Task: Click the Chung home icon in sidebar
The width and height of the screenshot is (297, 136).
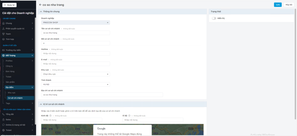Action: 3,23
